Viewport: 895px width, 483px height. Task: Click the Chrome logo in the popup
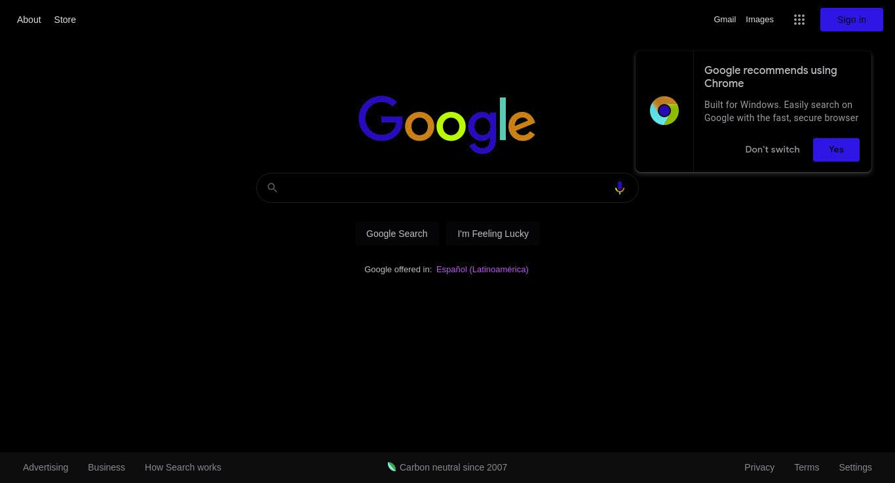[664, 111]
